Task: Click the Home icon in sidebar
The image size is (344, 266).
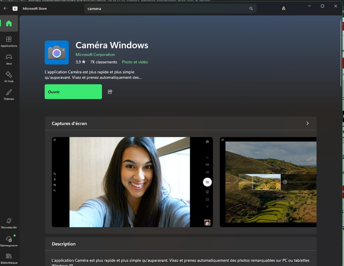Action: tap(9, 23)
